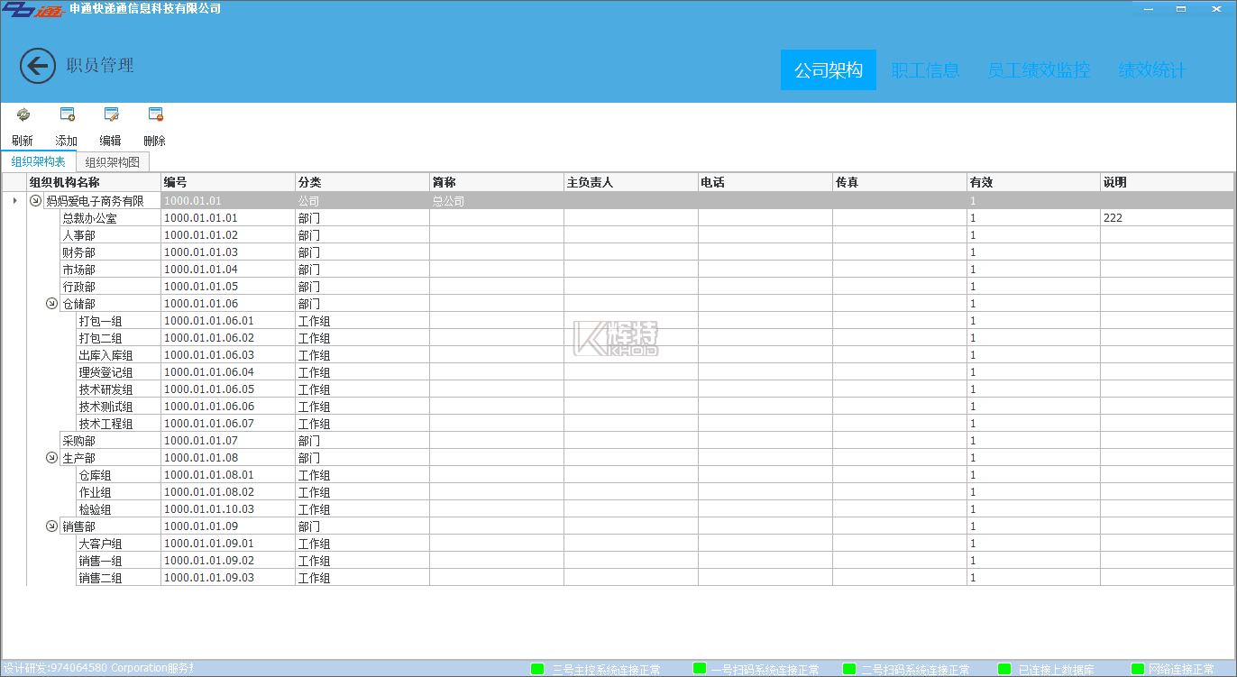Collapse the 销售部 department node
This screenshot has height=677, width=1237.
pyautogui.click(x=51, y=526)
